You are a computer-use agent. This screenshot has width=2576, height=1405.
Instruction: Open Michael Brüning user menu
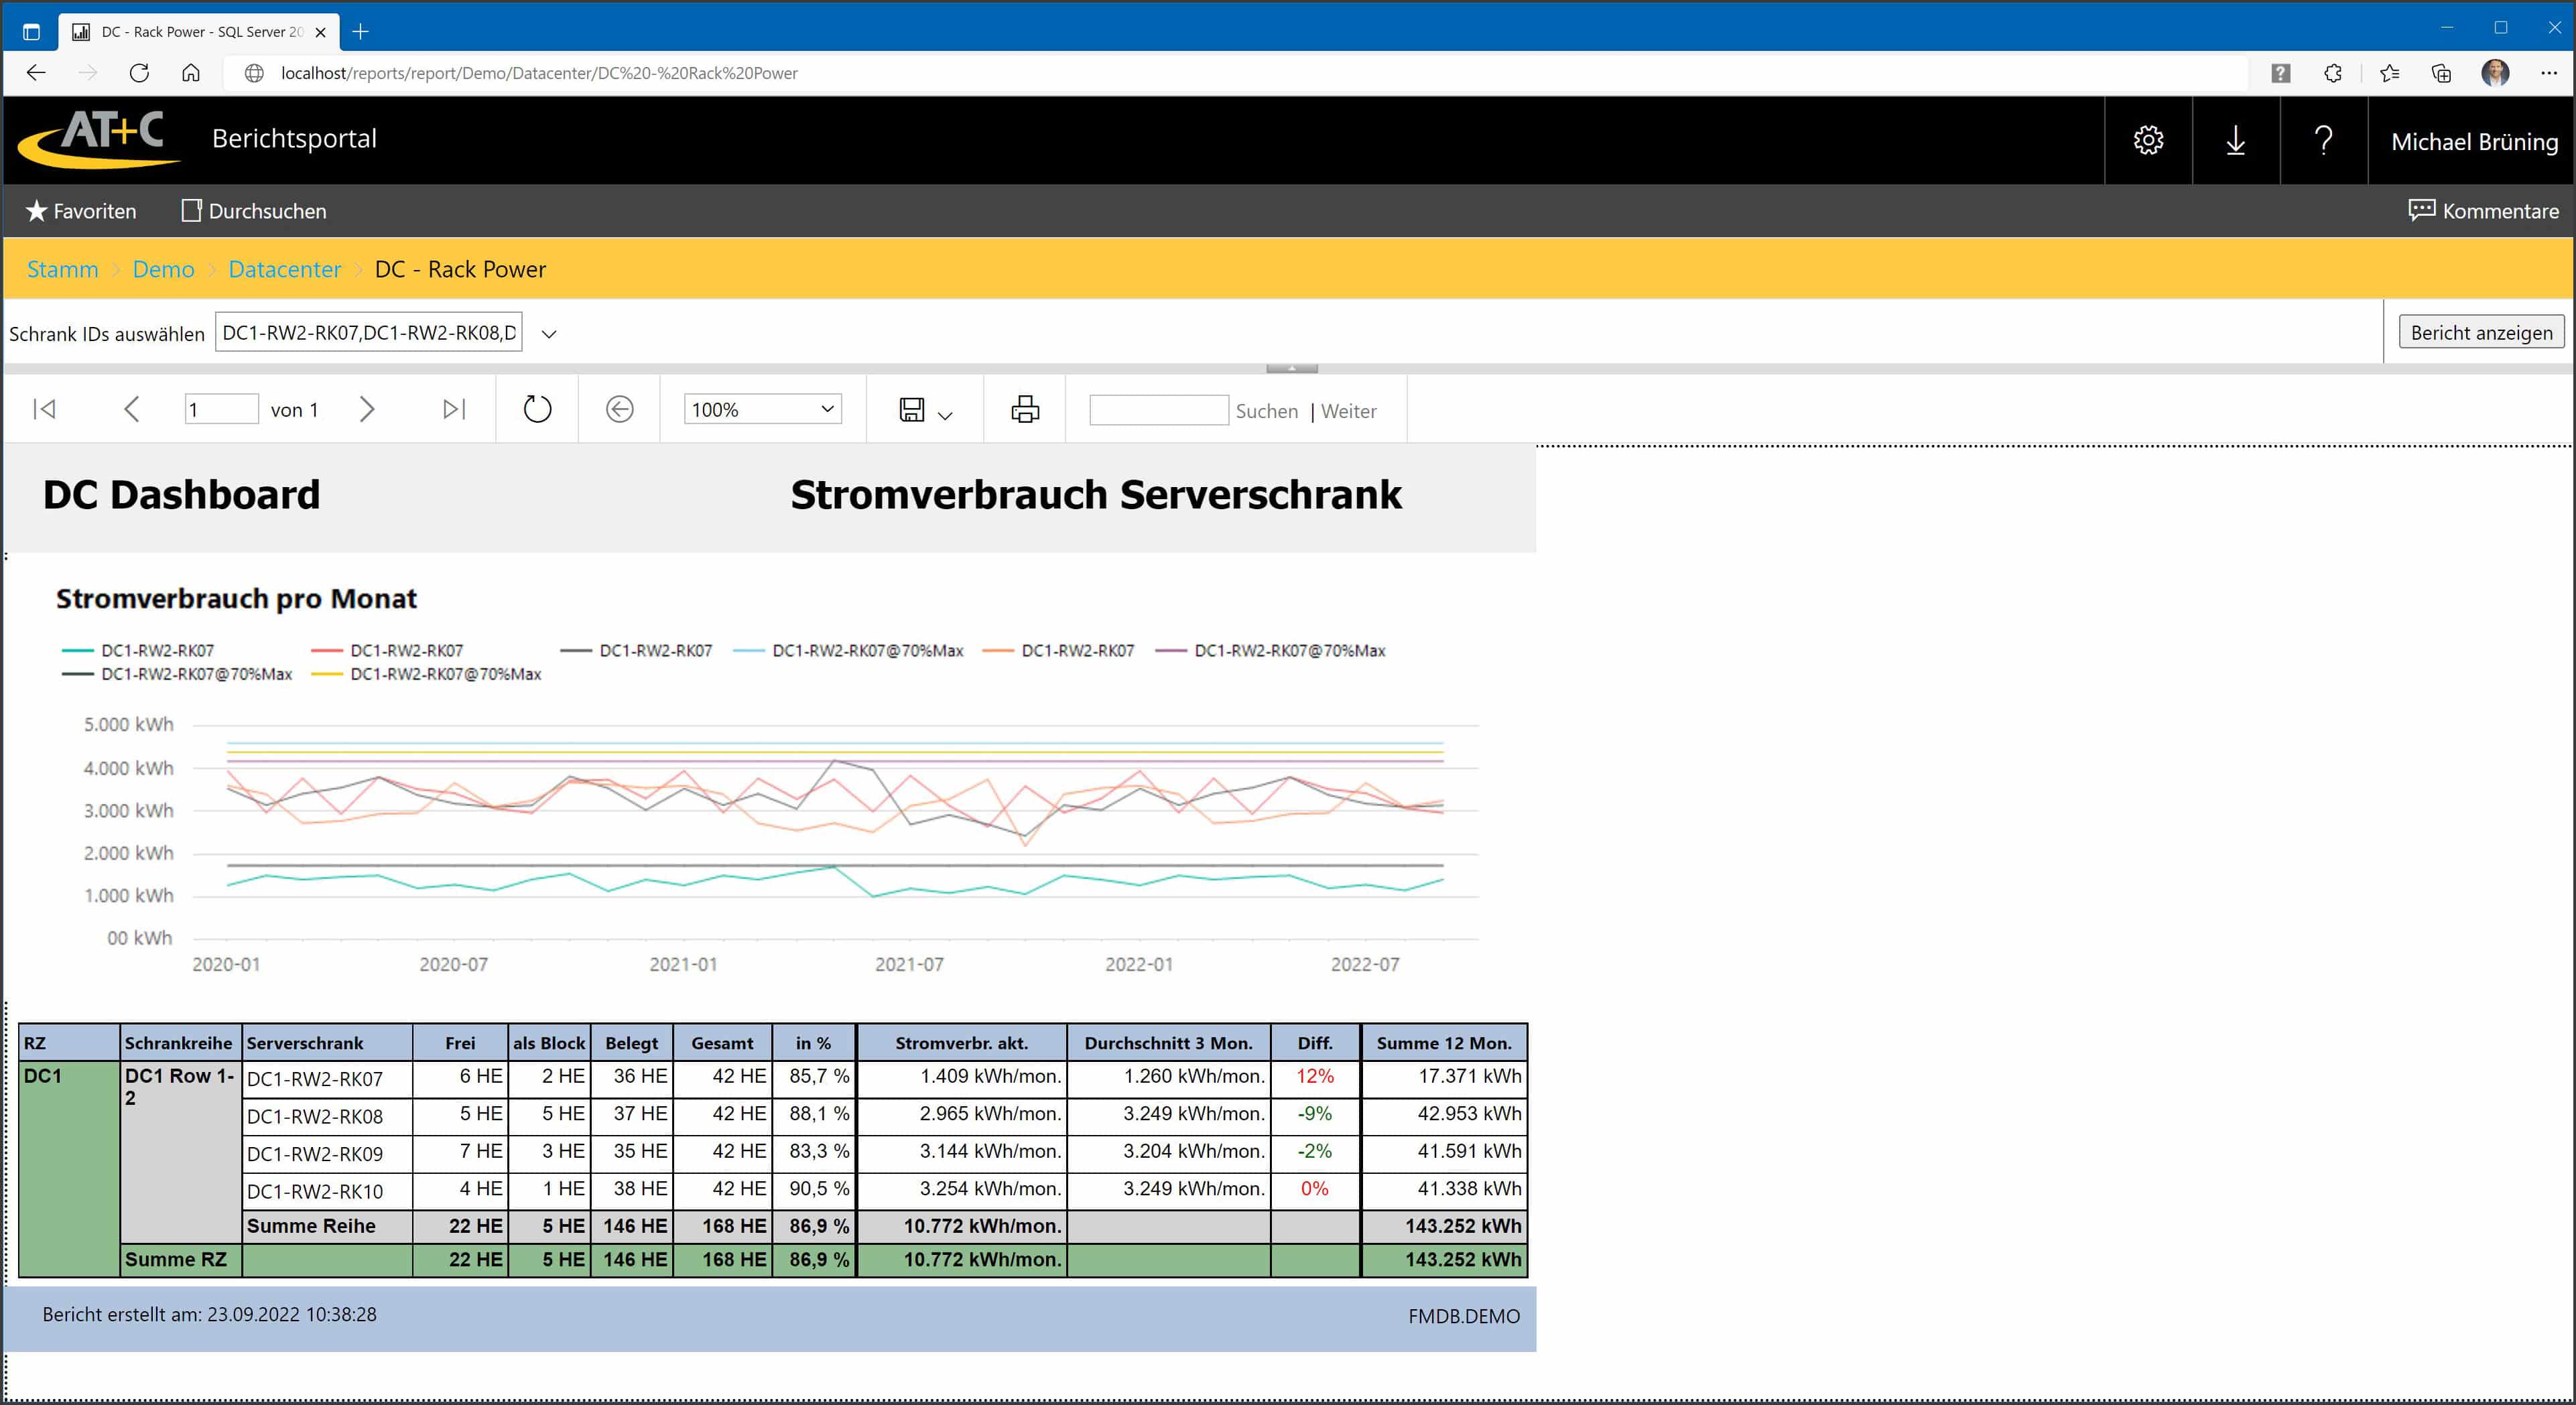point(2474,142)
